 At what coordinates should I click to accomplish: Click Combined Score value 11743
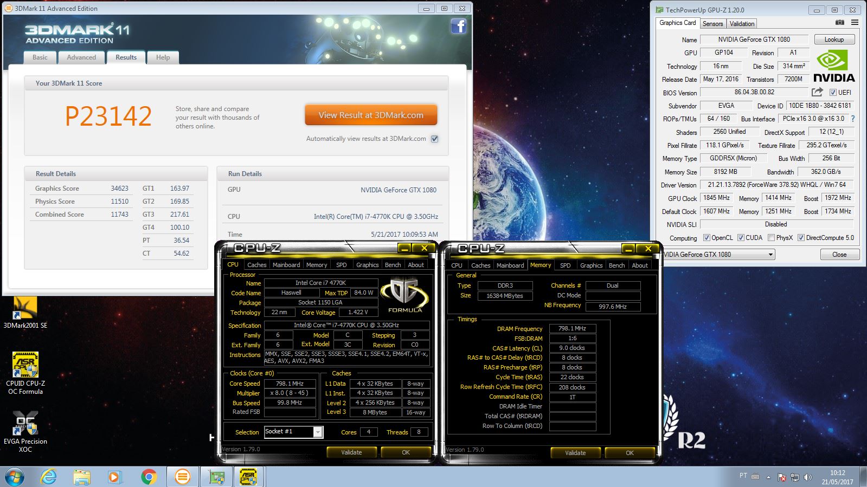point(119,215)
